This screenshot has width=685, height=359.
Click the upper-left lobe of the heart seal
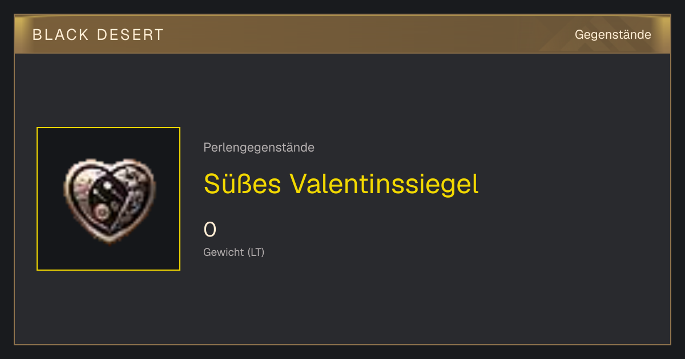(86, 174)
